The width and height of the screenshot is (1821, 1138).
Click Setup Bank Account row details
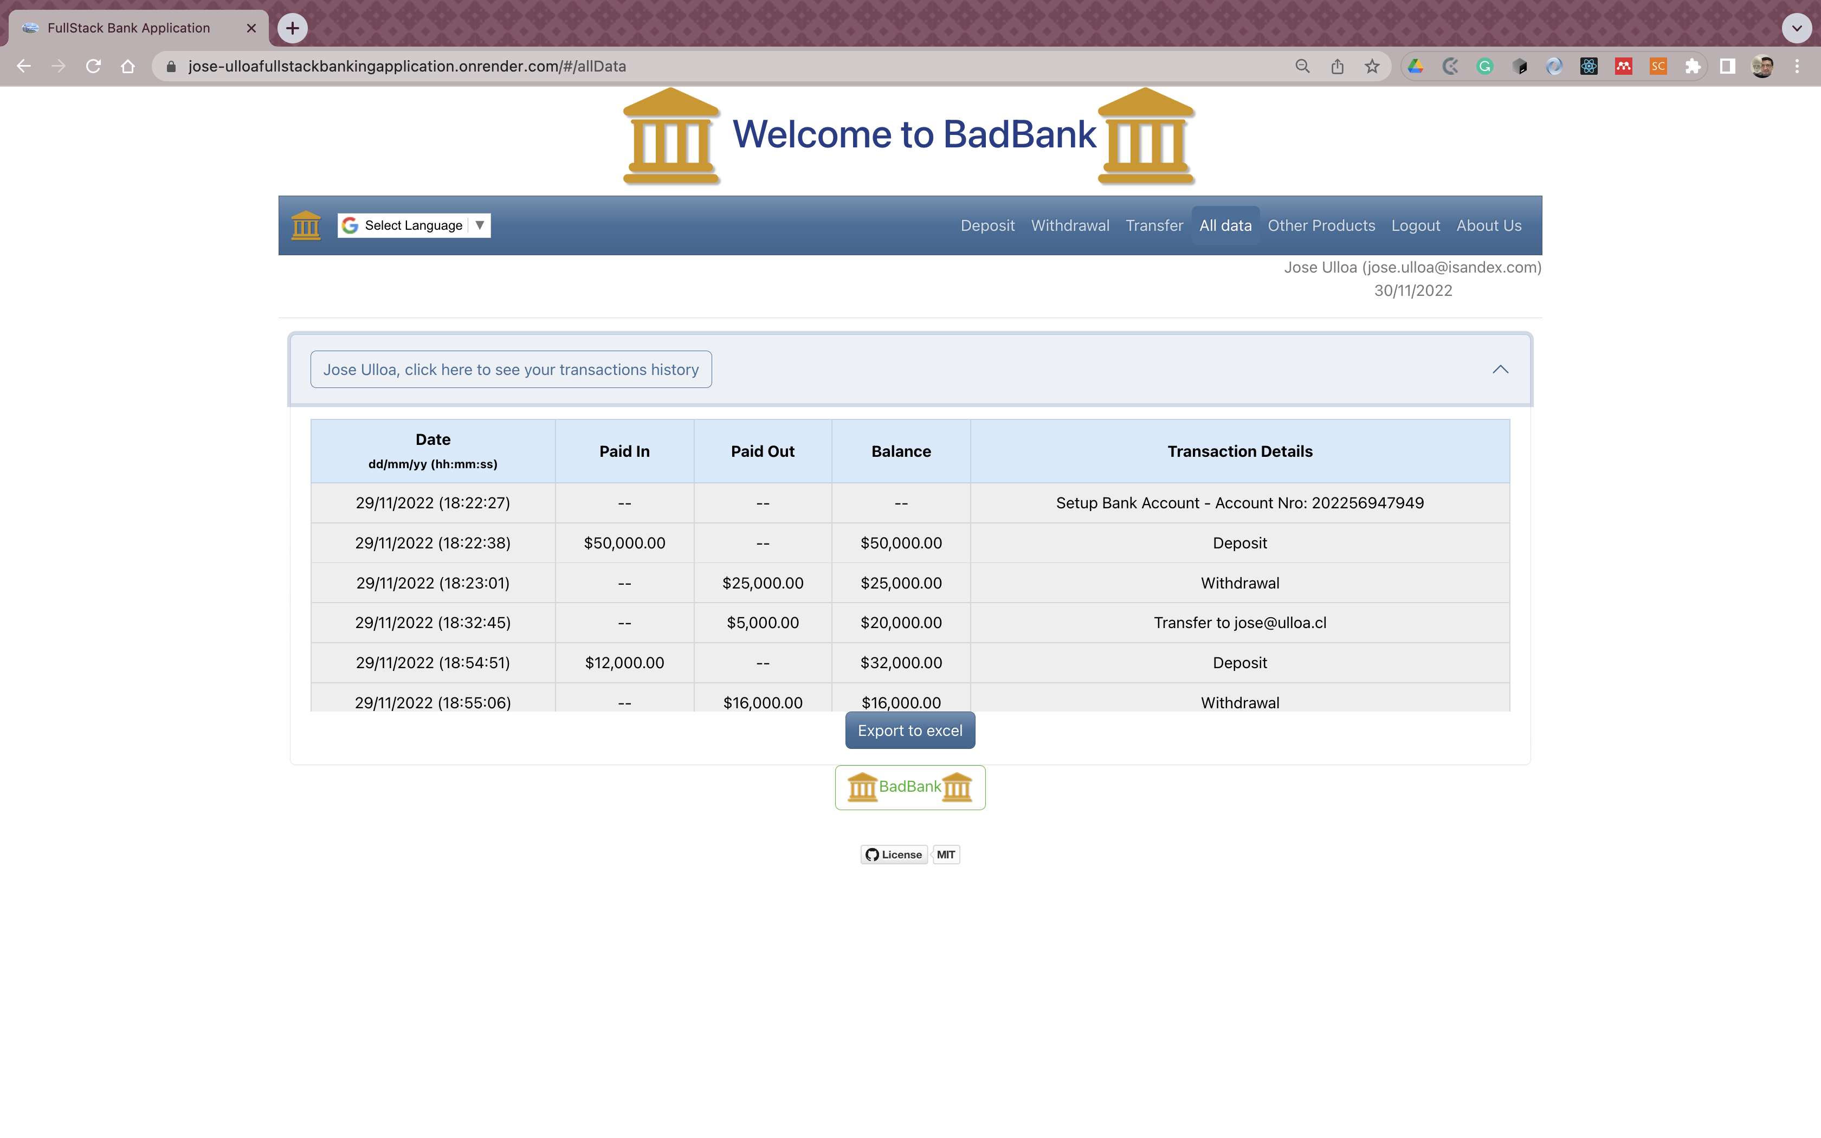pyautogui.click(x=1239, y=503)
